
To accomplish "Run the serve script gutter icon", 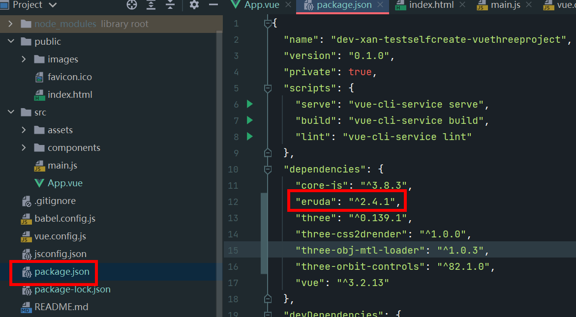I will (250, 104).
